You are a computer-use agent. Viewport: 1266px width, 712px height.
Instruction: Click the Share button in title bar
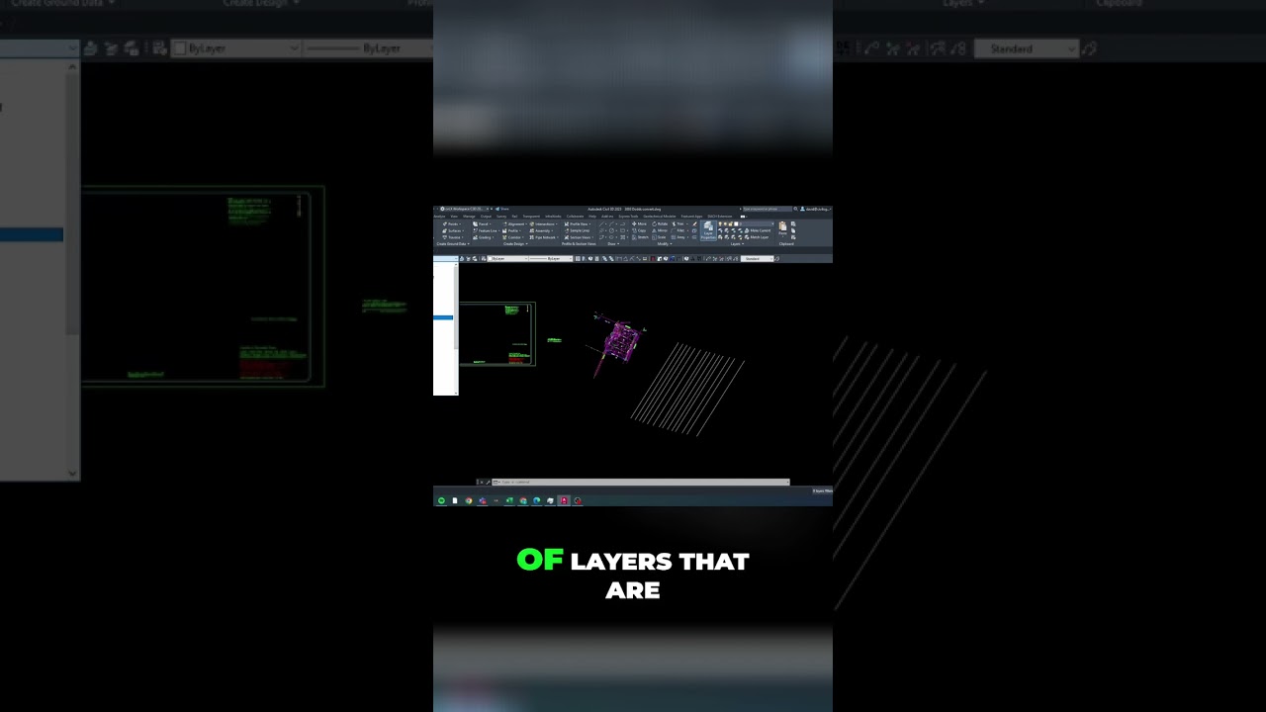click(x=503, y=209)
